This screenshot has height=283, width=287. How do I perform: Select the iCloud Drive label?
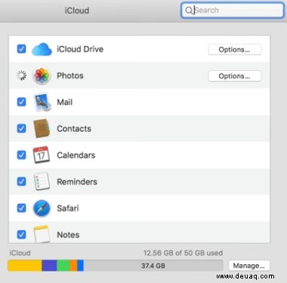(80, 49)
